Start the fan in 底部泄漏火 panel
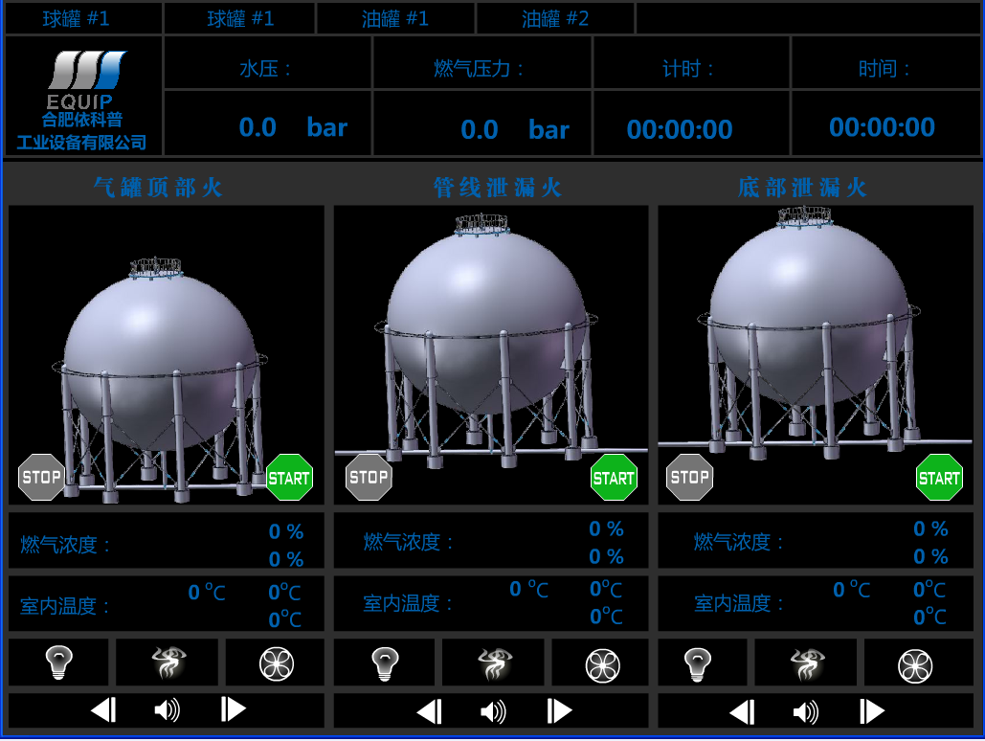The image size is (985, 741). point(915,665)
